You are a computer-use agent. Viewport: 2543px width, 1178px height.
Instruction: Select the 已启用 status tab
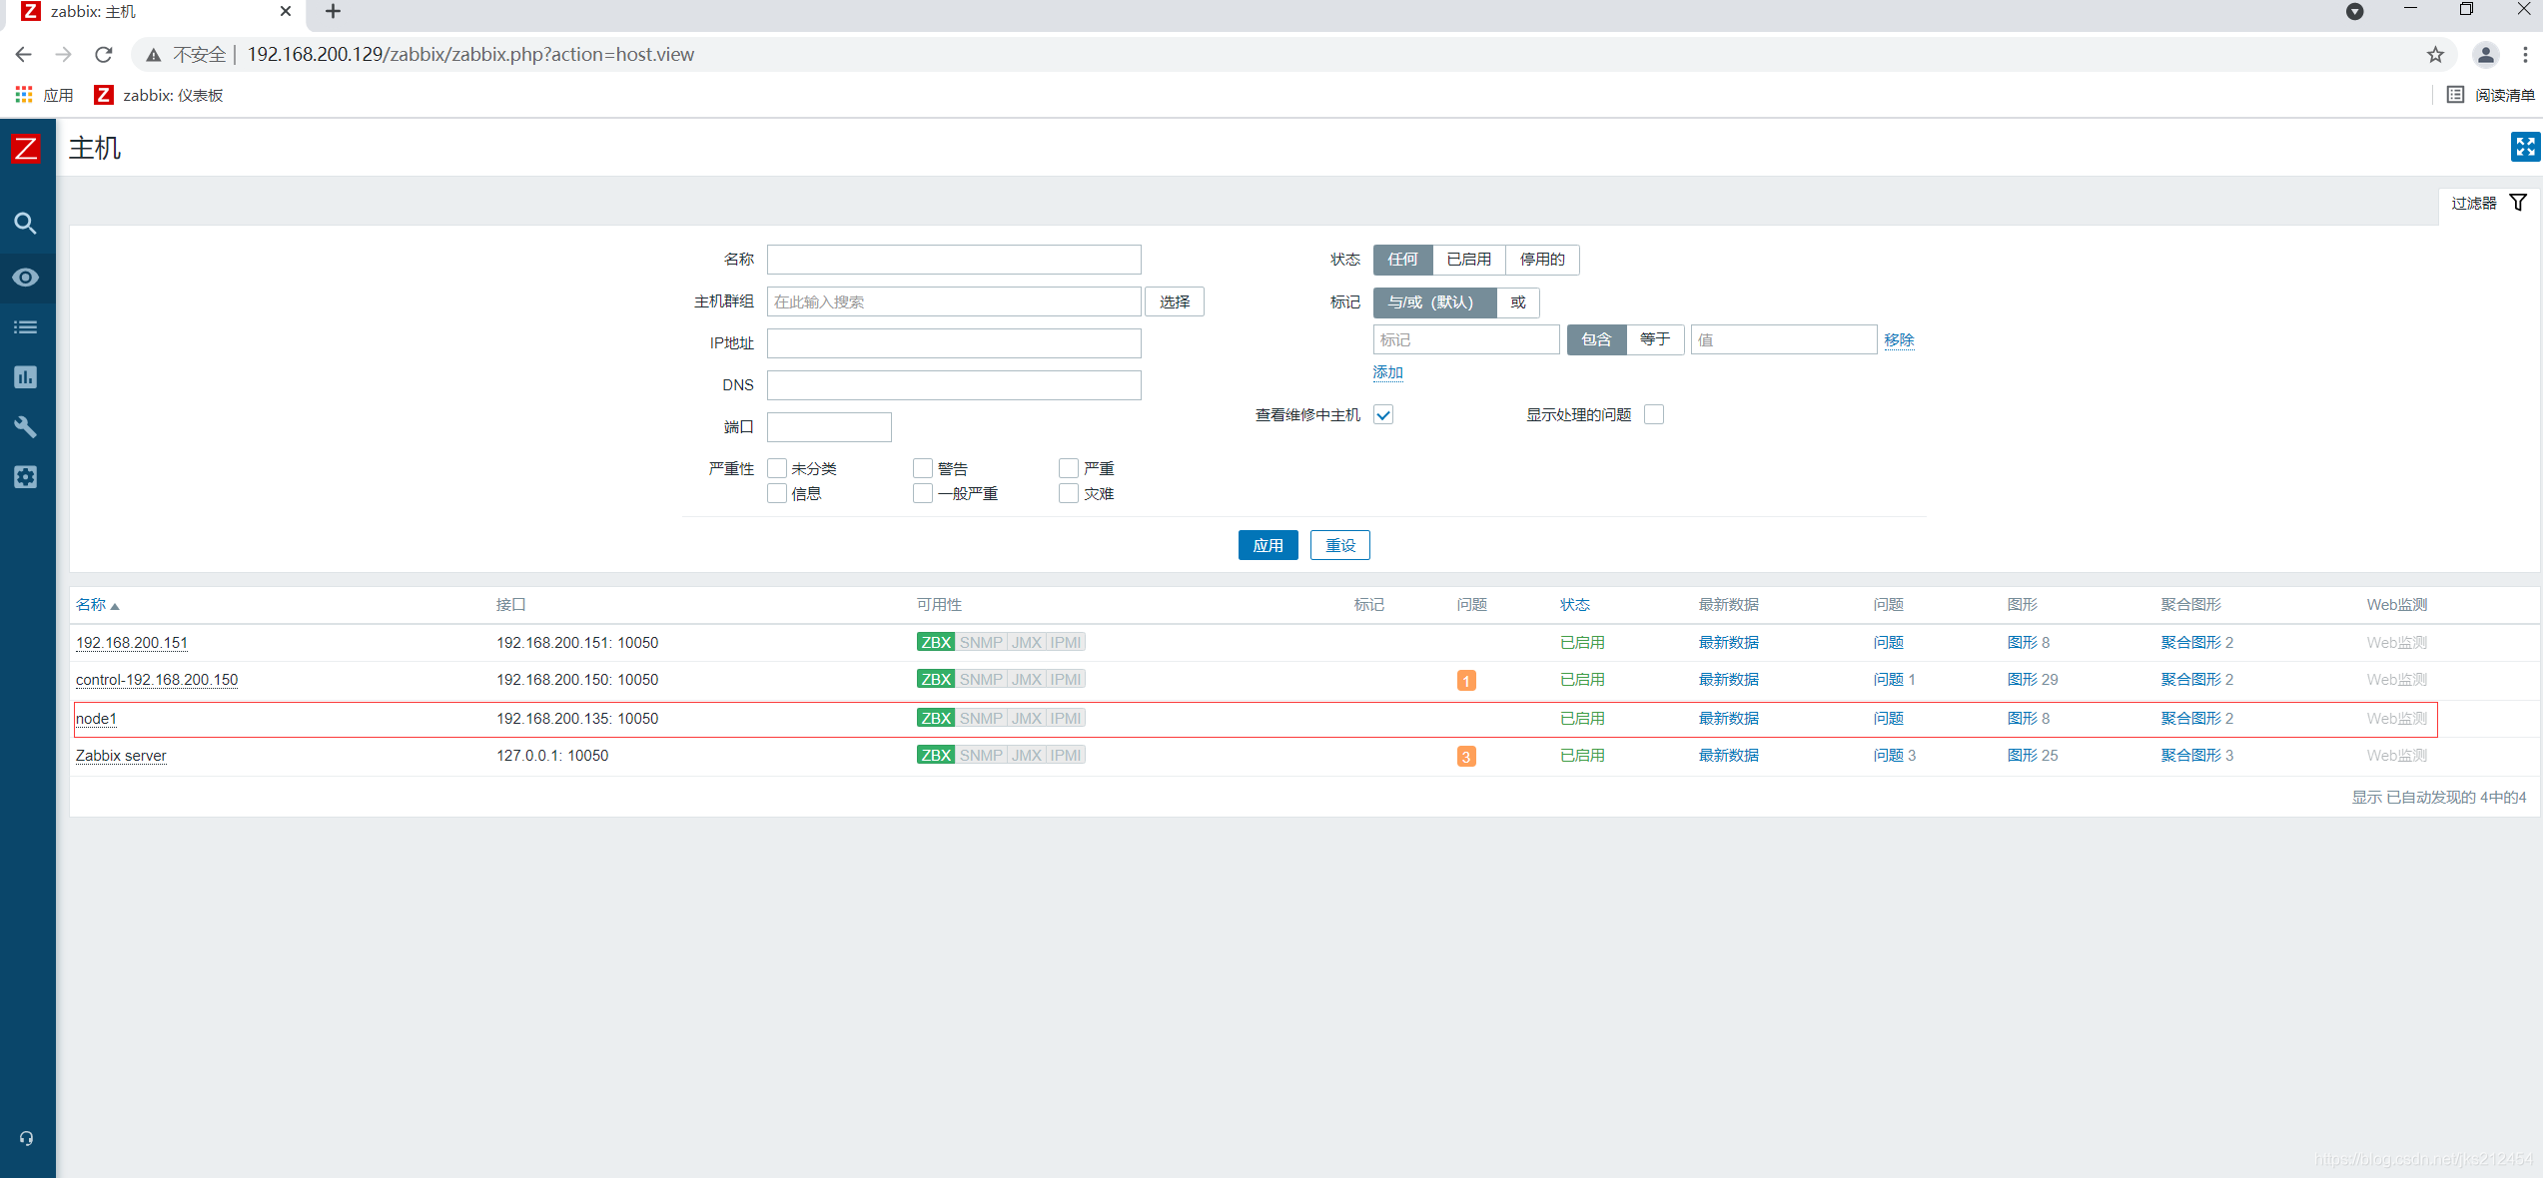point(1468,260)
